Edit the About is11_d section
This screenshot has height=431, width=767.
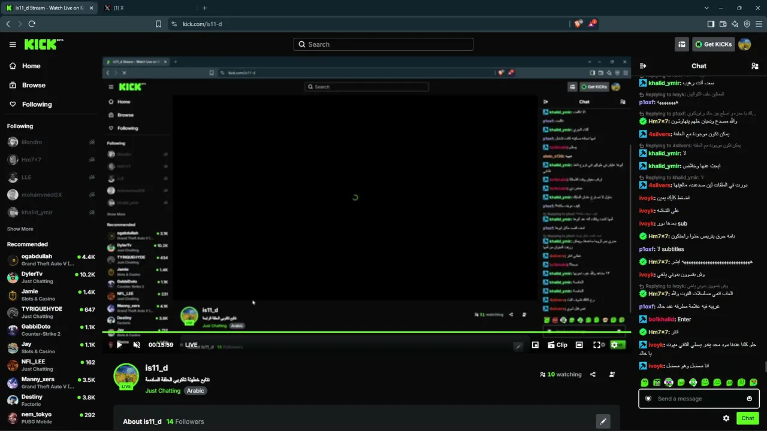coord(603,421)
